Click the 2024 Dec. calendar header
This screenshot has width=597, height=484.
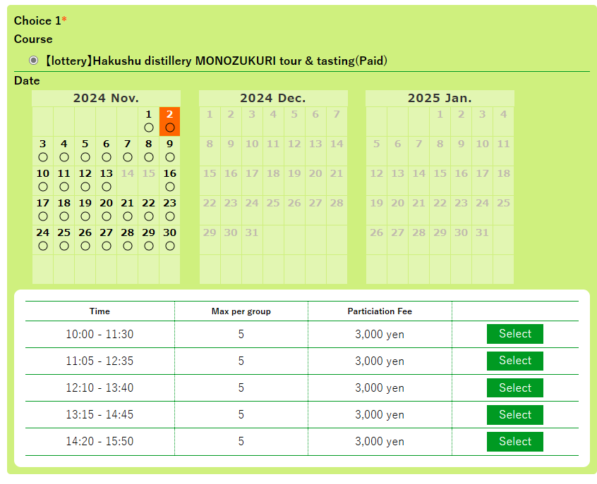click(x=273, y=98)
